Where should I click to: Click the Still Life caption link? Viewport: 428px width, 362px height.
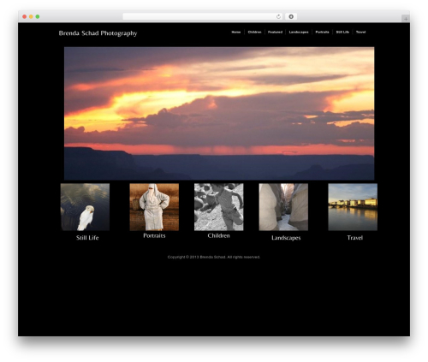coord(87,238)
